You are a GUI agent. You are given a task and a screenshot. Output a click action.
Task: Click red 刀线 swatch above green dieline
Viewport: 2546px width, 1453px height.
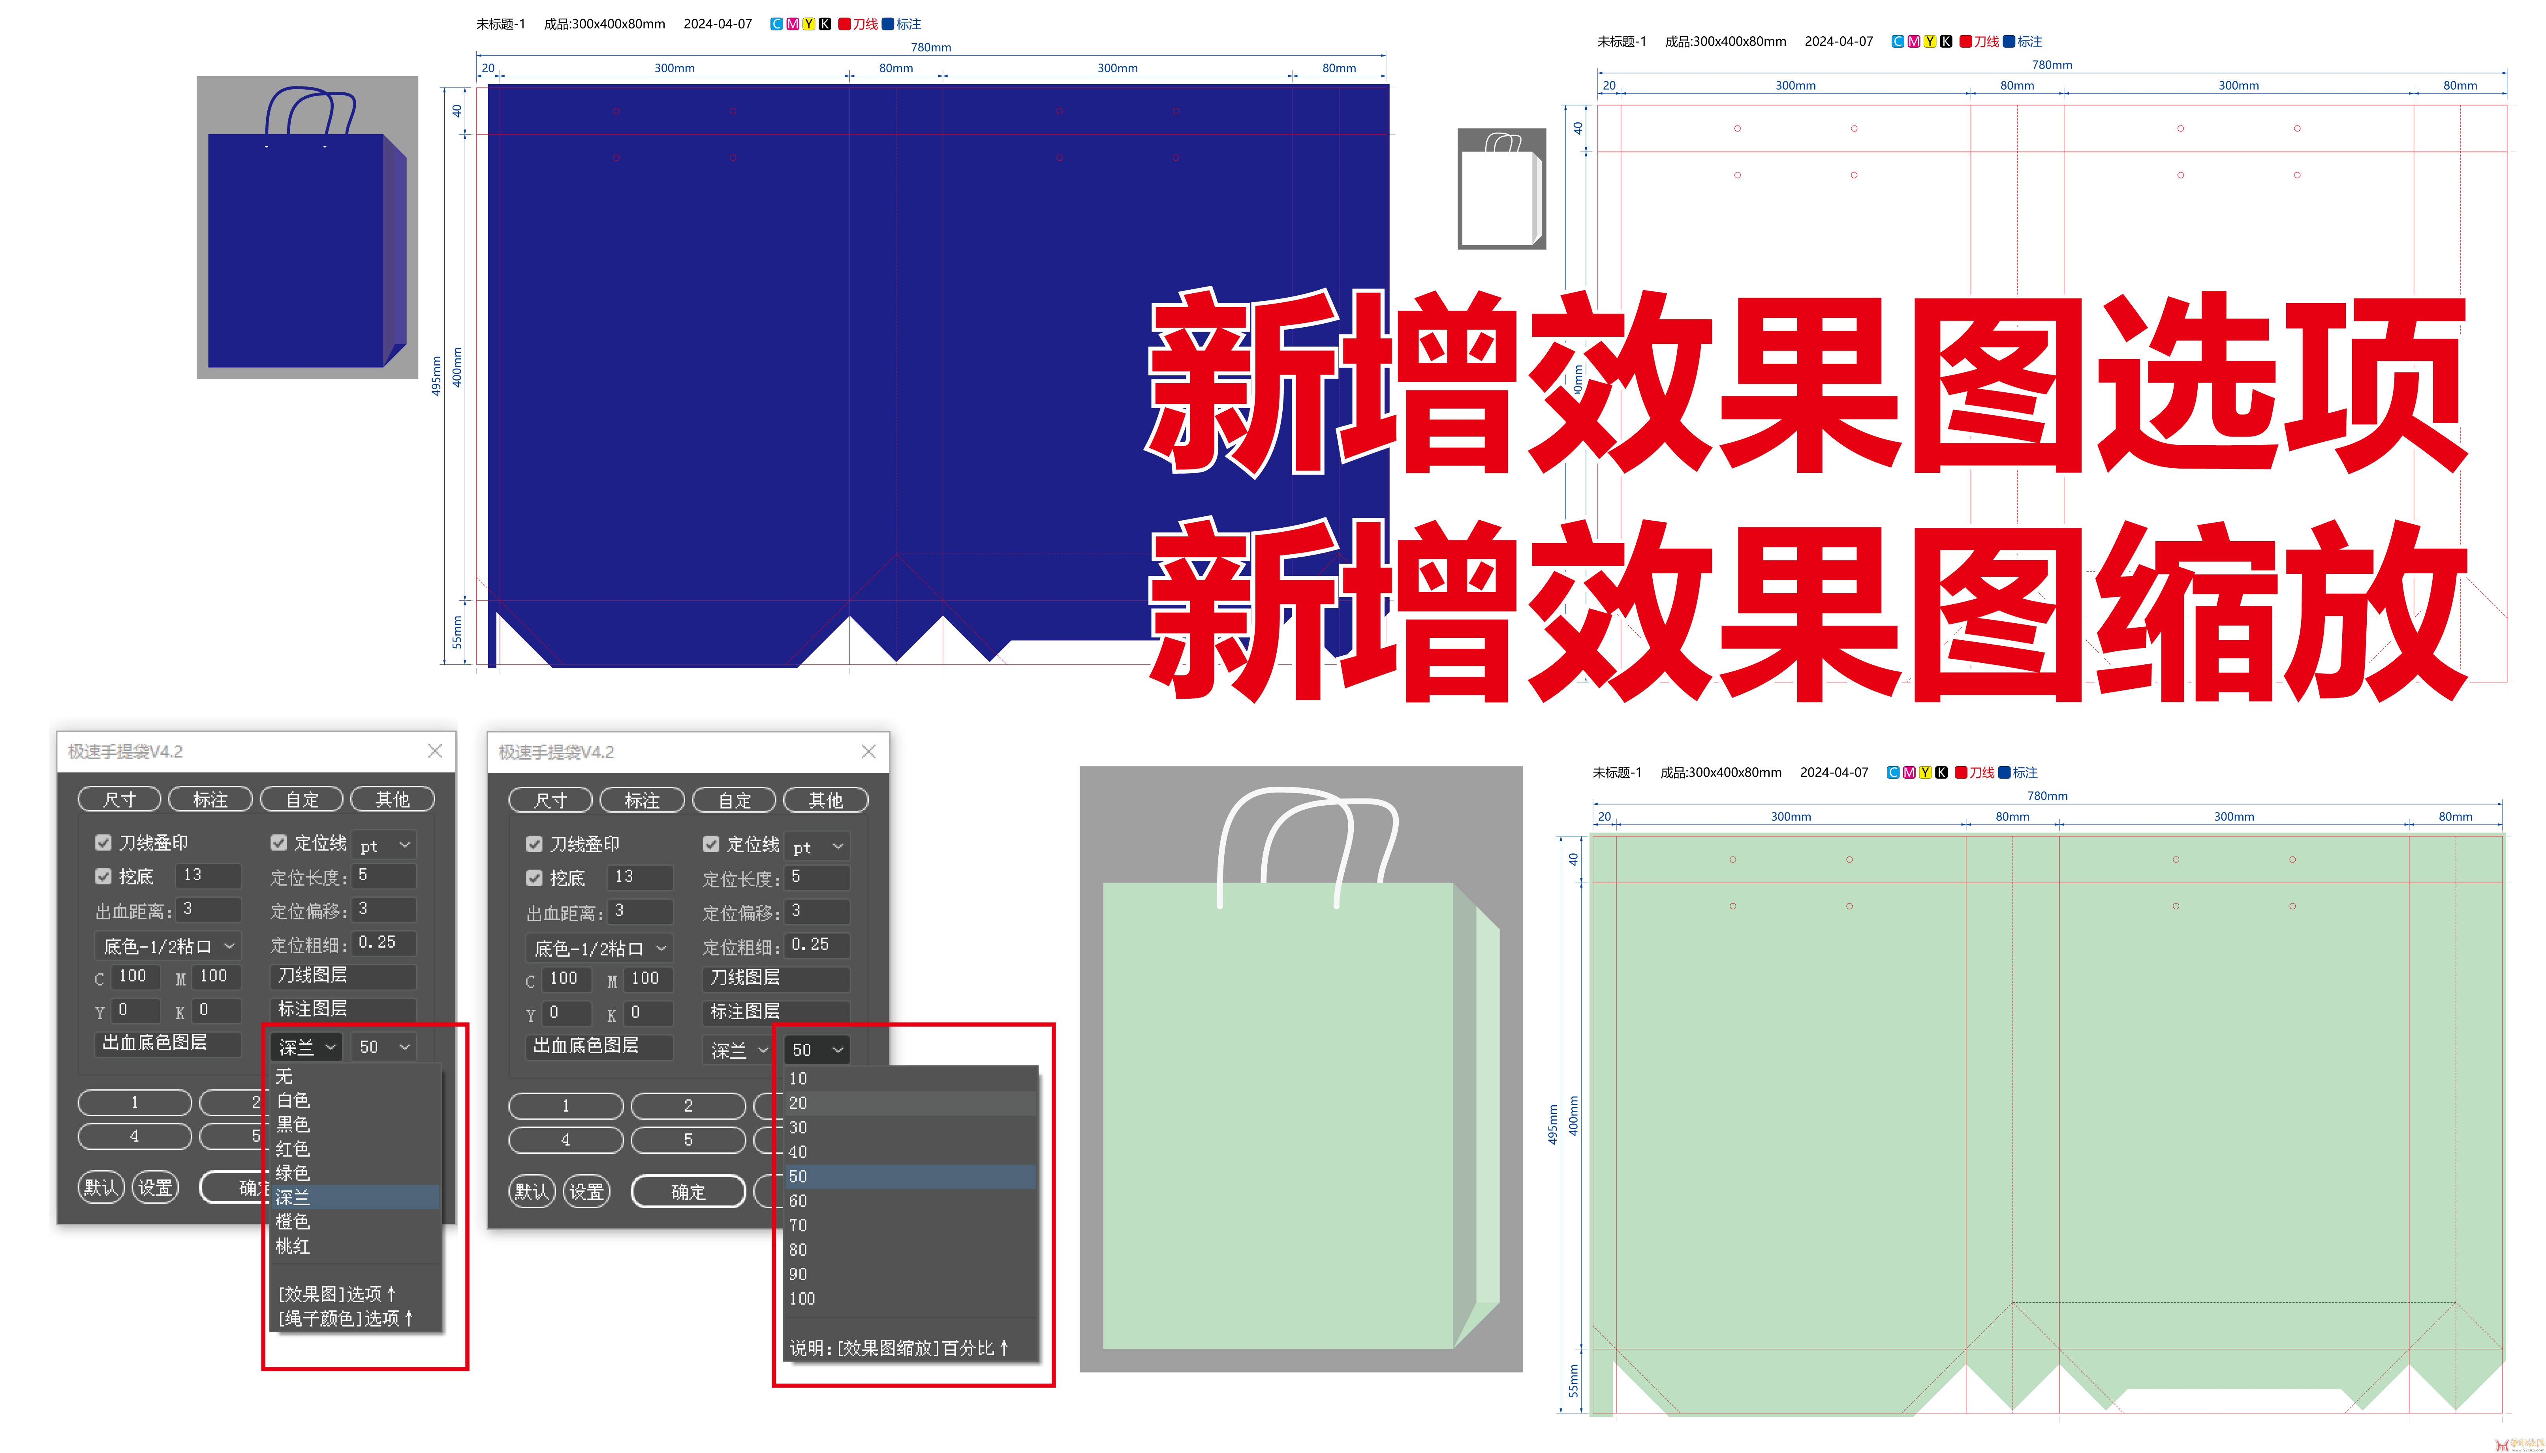click(1961, 772)
